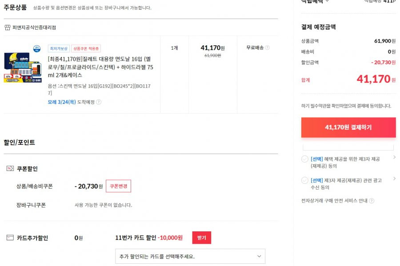Open details arrow for 광고 수신 동의
Screen dimensions: 400x266
pos(394,179)
